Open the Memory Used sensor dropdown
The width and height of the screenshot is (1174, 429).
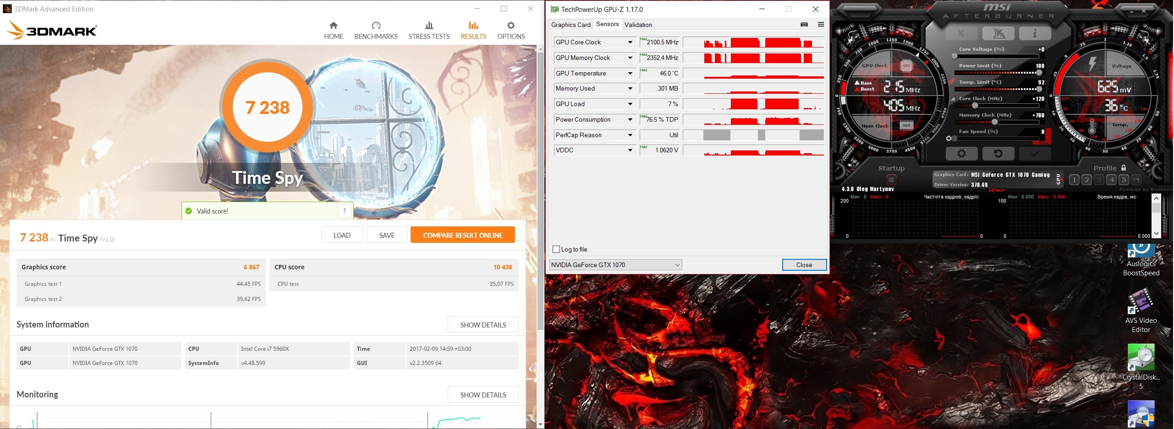click(x=630, y=89)
